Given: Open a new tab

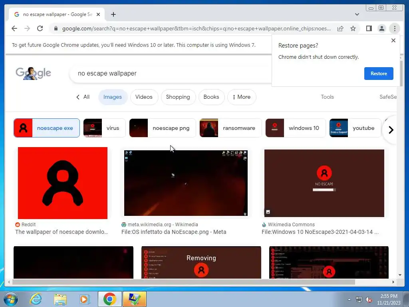Looking at the screenshot, I should [x=113, y=14].
